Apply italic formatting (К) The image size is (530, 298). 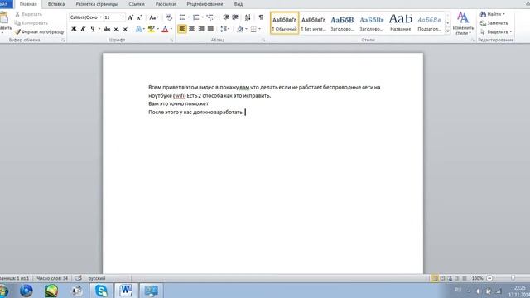83,30
